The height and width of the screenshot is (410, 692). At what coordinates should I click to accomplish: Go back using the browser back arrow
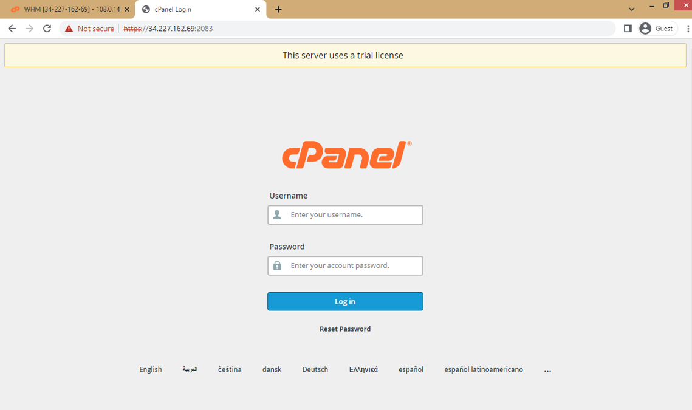point(12,29)
